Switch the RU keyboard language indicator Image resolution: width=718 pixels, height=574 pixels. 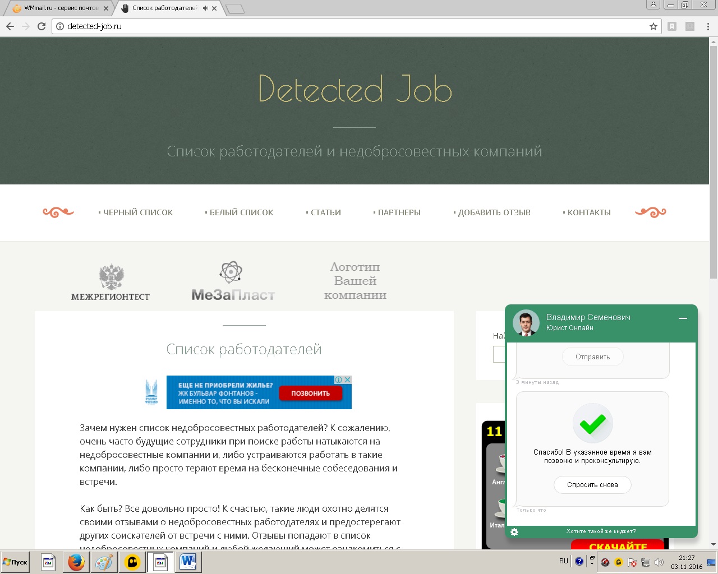tap(563, 561)
